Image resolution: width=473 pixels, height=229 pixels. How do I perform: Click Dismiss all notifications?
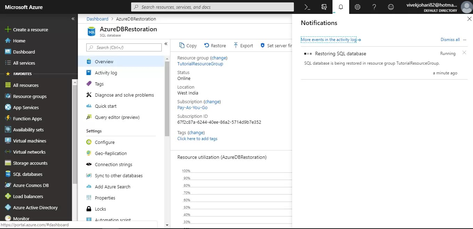pyautogui.click(x=450, y=40)
